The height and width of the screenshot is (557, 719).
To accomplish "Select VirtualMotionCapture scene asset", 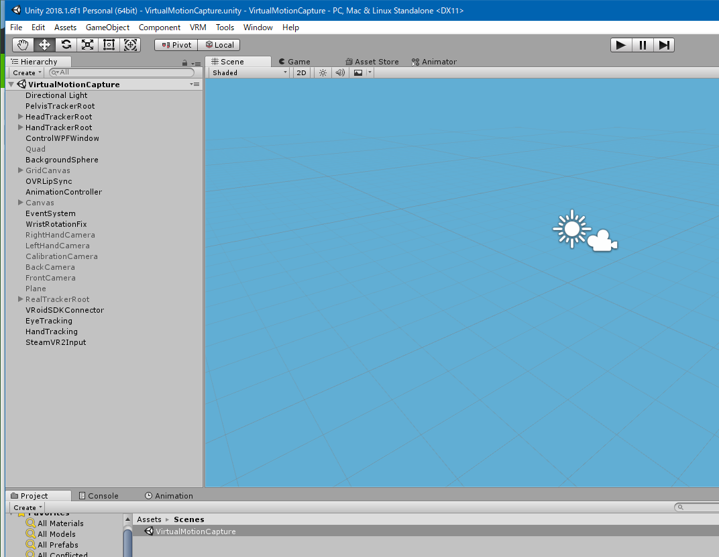I will [426, 531].
